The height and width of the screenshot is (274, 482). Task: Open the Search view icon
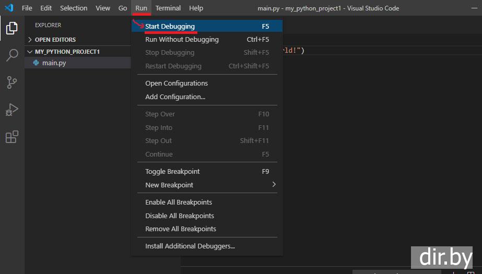[x=11, y=55]
